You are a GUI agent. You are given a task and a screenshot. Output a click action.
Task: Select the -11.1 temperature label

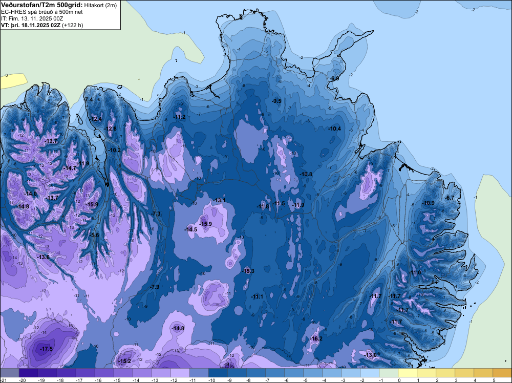tap(257, 296)
